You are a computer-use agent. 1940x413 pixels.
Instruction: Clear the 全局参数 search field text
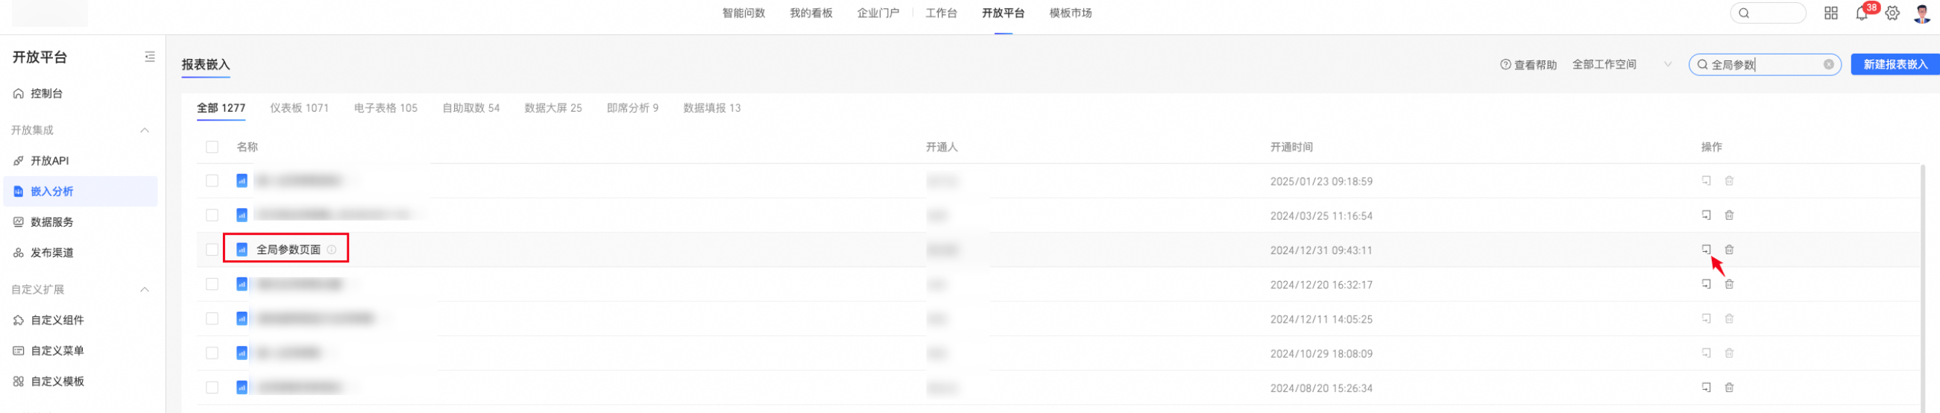1827,65
